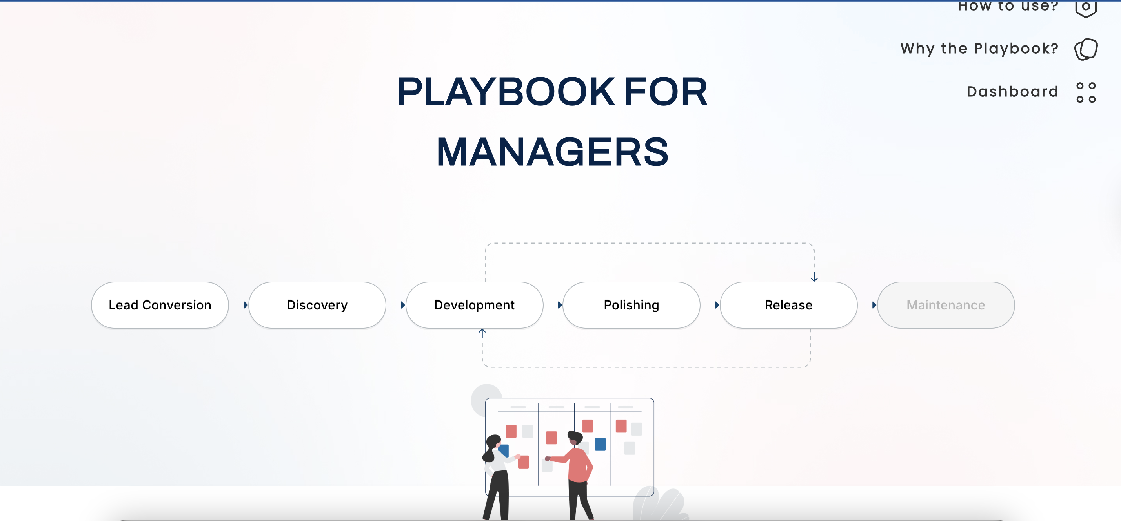Image resolution: width=1121 pixels, height=521 pixels.
Task: Open the Why the Playbook menu item
Action: pyautogui.click(x=979, y=49)
